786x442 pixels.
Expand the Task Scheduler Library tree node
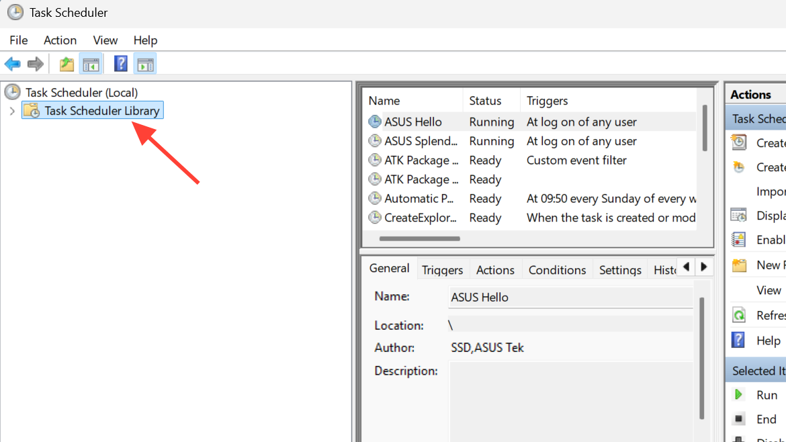click(12, 111)
